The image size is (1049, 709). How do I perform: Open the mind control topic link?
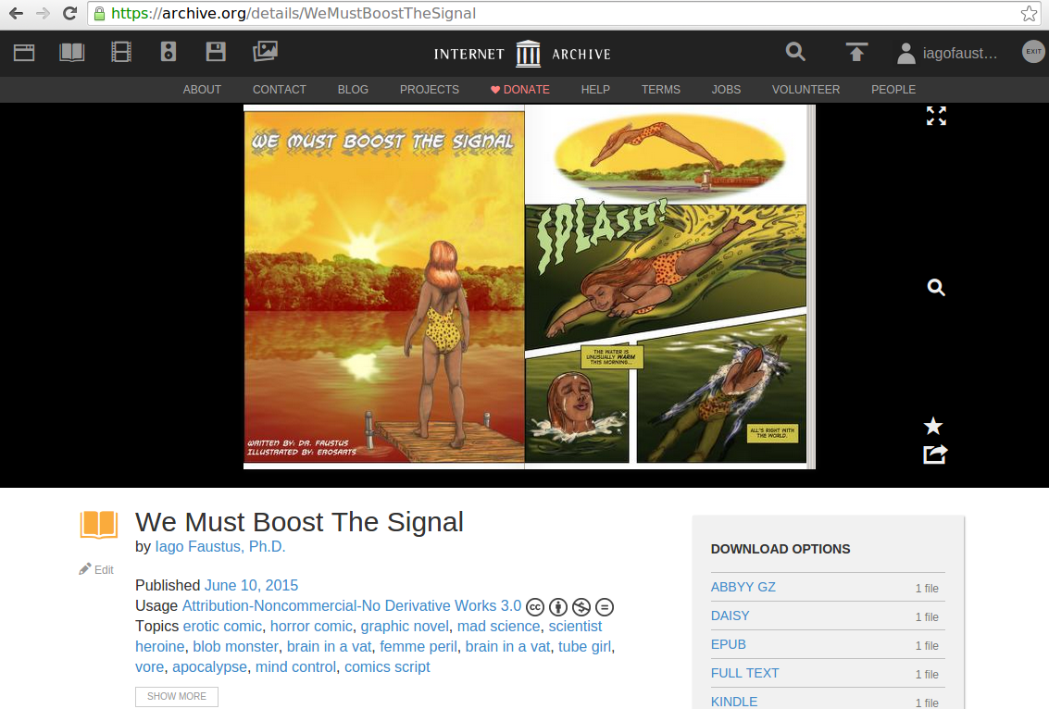click(x=295, y=666)
